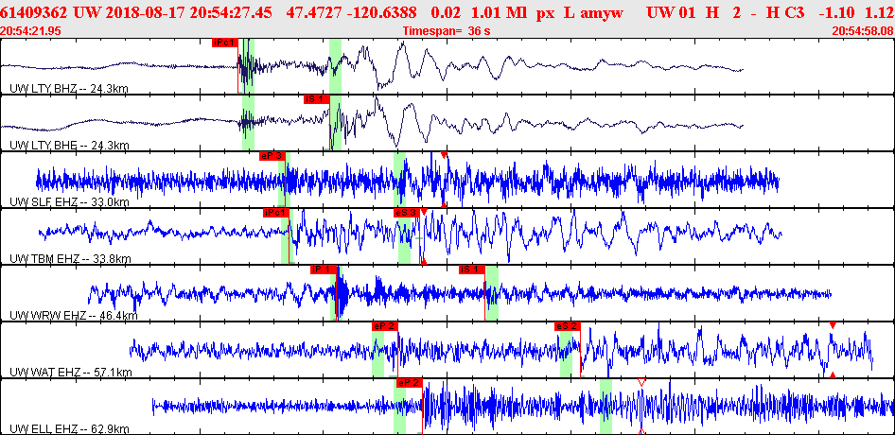
Task: Select the UW WRW EHZ channel label
Action: 74,315
